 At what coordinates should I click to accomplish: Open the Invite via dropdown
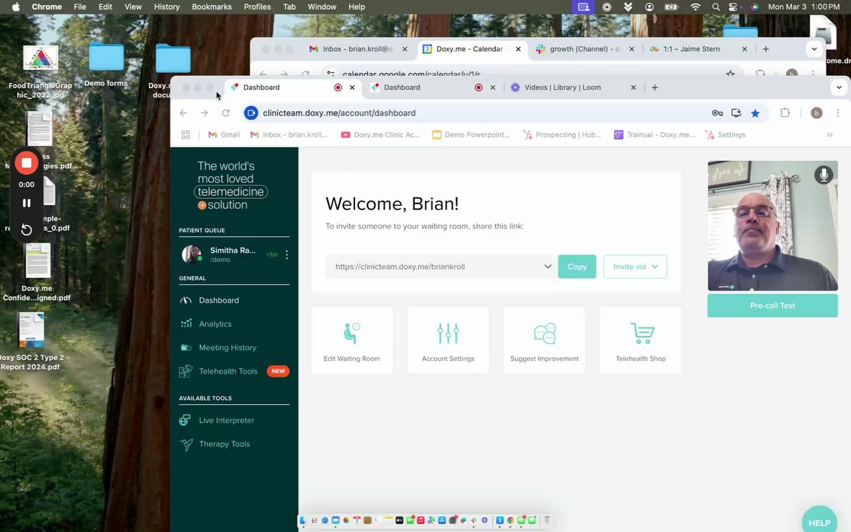click(x=635, y=267)
